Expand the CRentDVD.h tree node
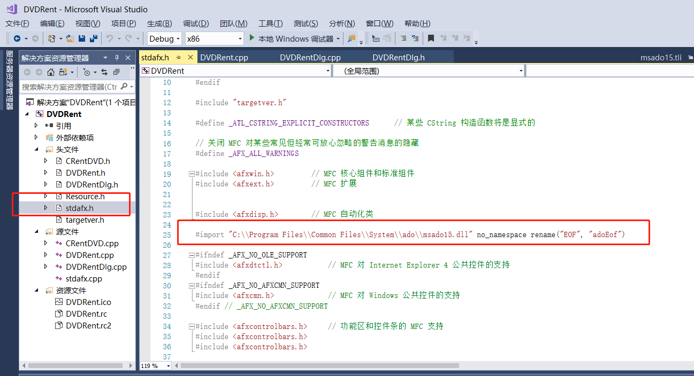Image resolution: width=694 pixels, height=376 pixels. (46, 161)
